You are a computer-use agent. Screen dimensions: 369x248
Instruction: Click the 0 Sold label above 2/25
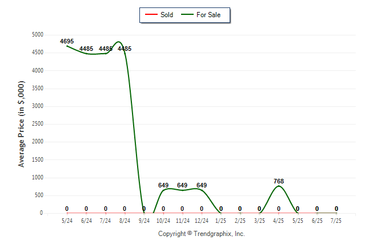(240, 209)
